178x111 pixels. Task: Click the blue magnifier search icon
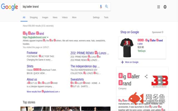point(107,6)
